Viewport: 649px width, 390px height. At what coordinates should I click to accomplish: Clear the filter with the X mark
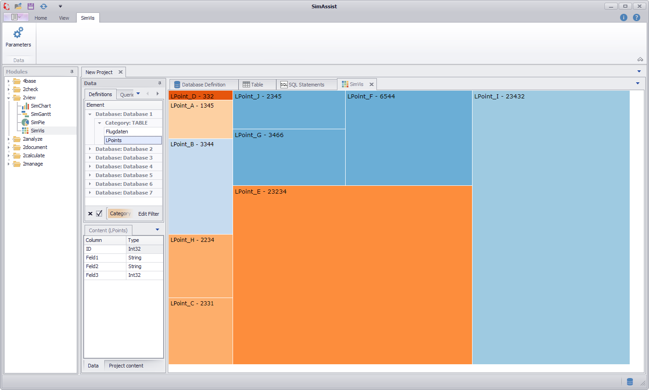pos(90,213)
